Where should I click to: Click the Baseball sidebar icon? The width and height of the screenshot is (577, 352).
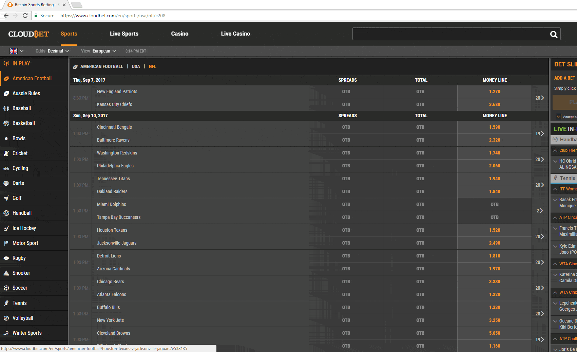click(x=6, y=108)
